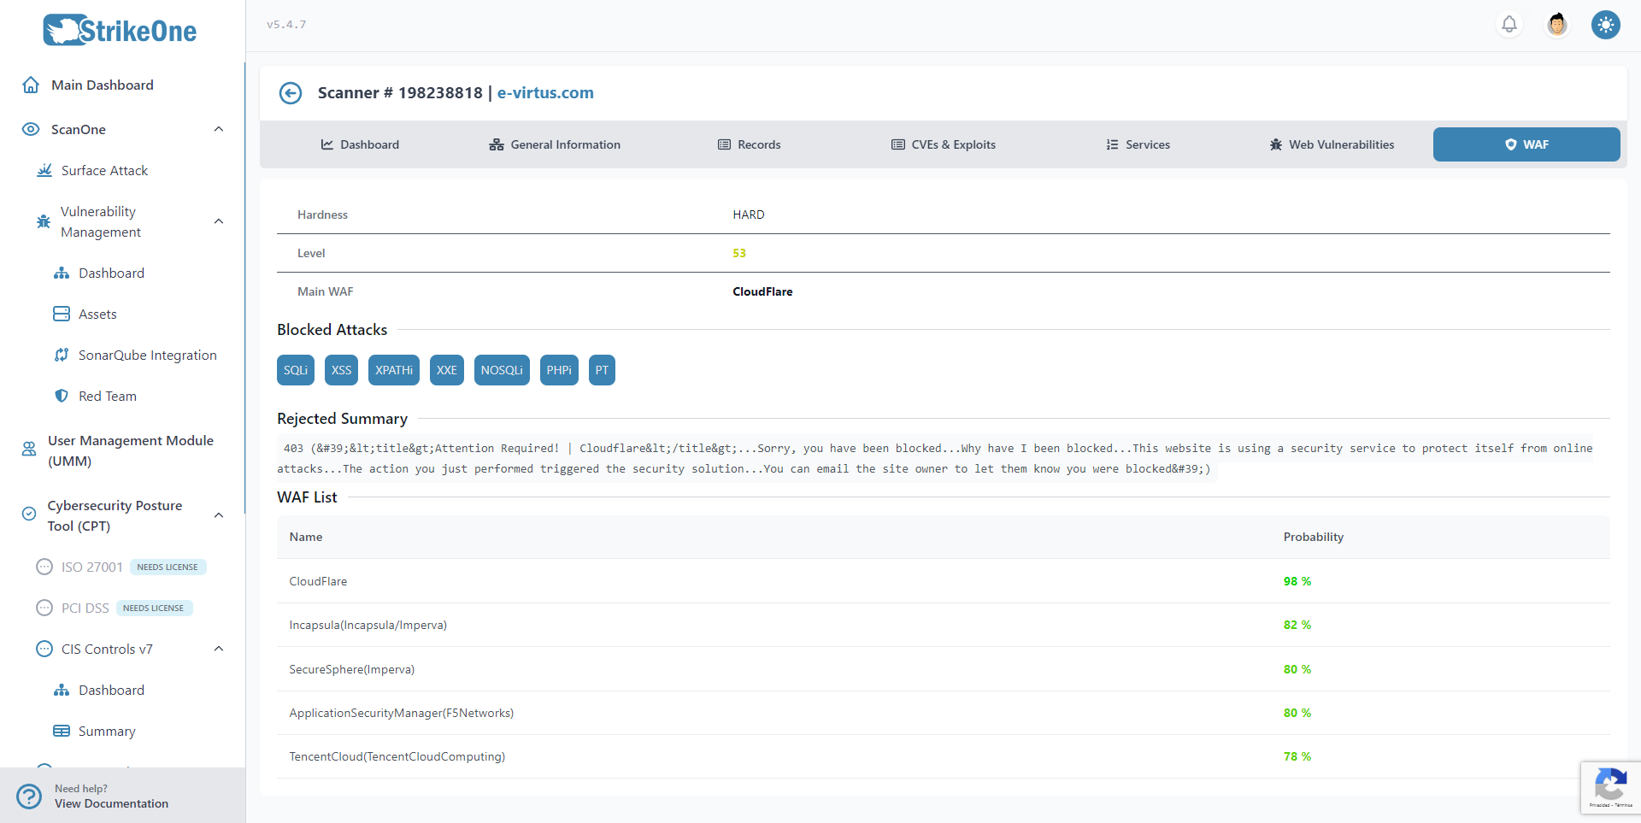
Task: Open the Records tab
Action: (x=750, y=144)
